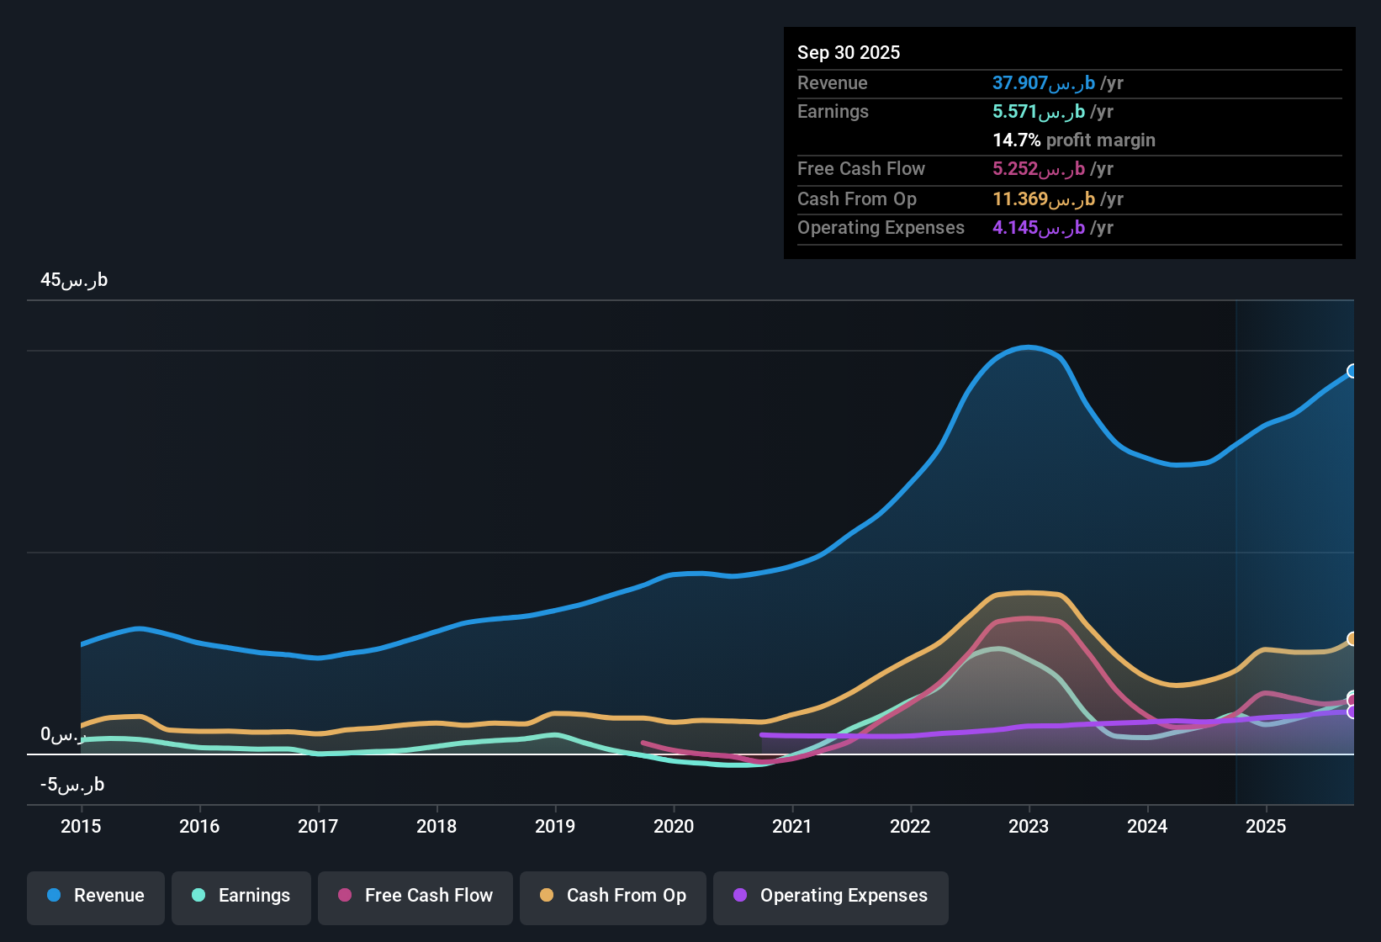The height and width of the screenshot is (942, 1381).
Task: Toggle the Revenue series in the legend
Action: pos(95,896)
